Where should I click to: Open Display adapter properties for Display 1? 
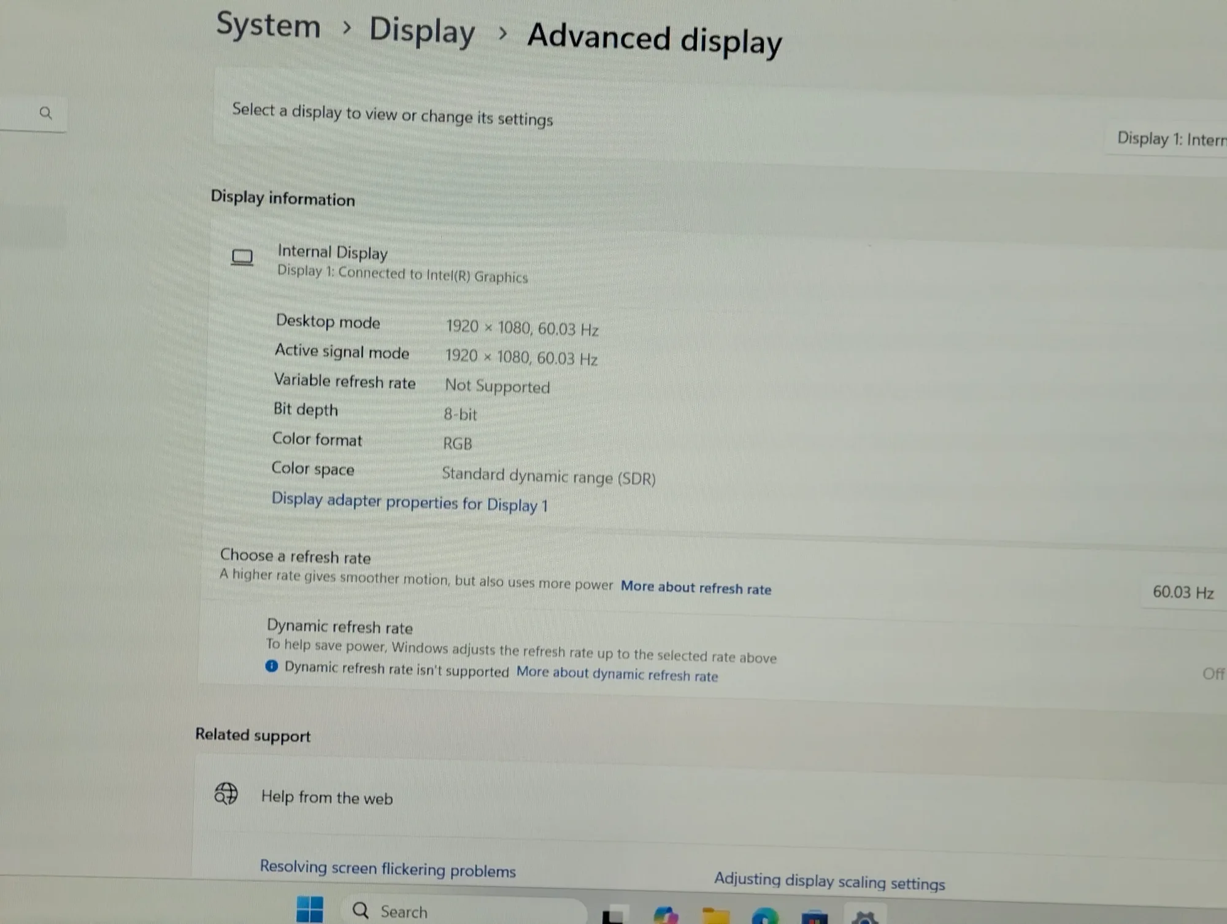[x=409, y=502]
